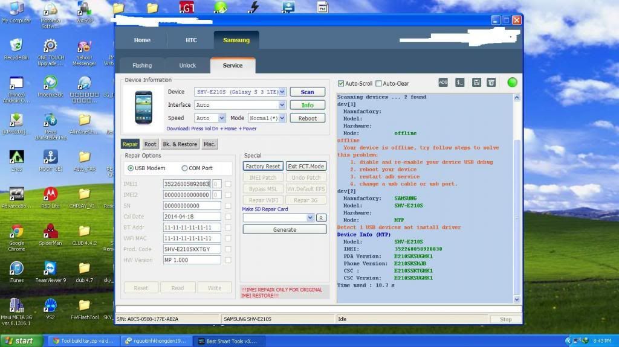The height and width of the screenshot is (347, 619).
Task: Open the Auto_TAR folder on desktop
Action: 84,161
